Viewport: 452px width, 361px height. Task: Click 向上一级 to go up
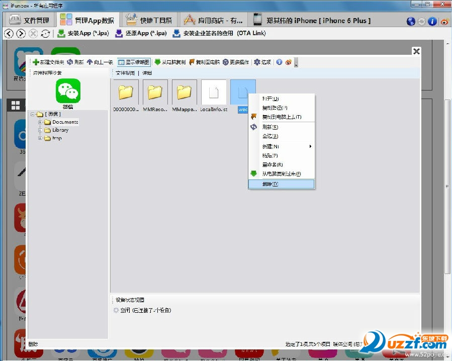tap(100, 62)
